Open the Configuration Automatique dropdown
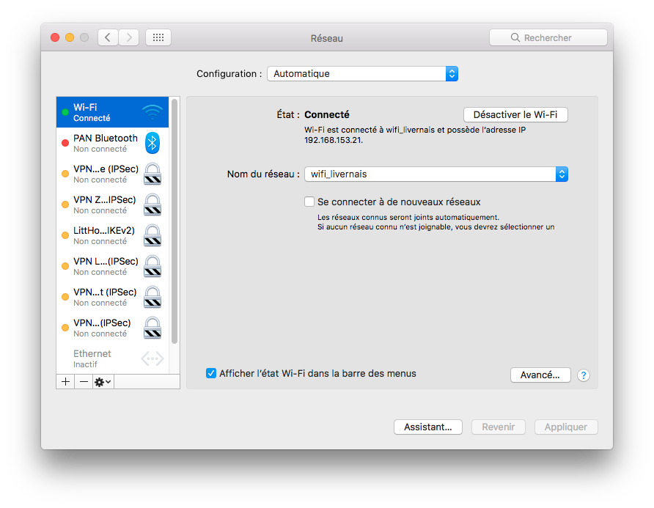Viewport: 654px width, 508px height. (x=362, y=74)
